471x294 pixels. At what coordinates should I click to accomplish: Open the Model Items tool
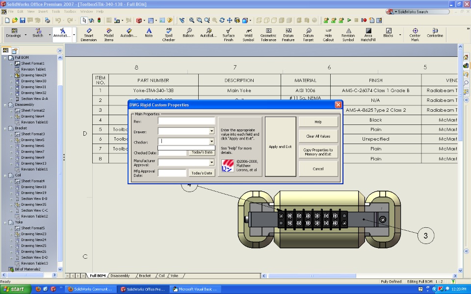(x=109, y=35)
